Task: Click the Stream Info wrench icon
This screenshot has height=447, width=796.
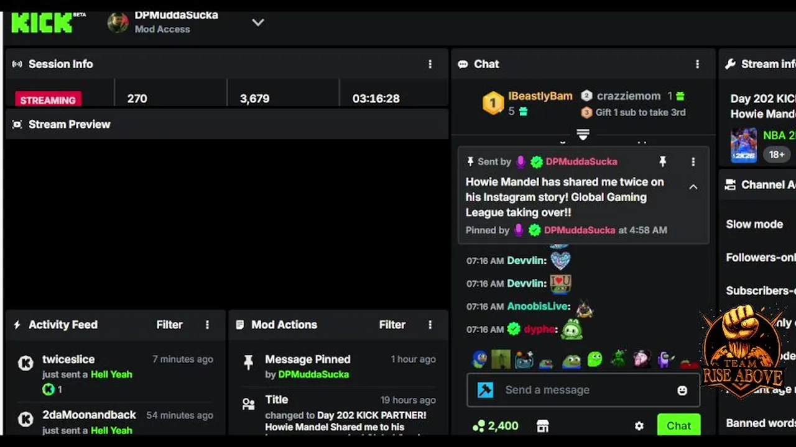Action: pyautogui.click(x=731, y=64)
